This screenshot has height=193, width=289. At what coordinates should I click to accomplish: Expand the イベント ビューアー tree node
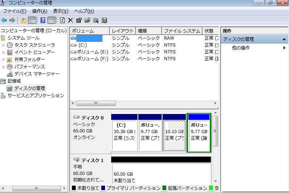[3, 52]
